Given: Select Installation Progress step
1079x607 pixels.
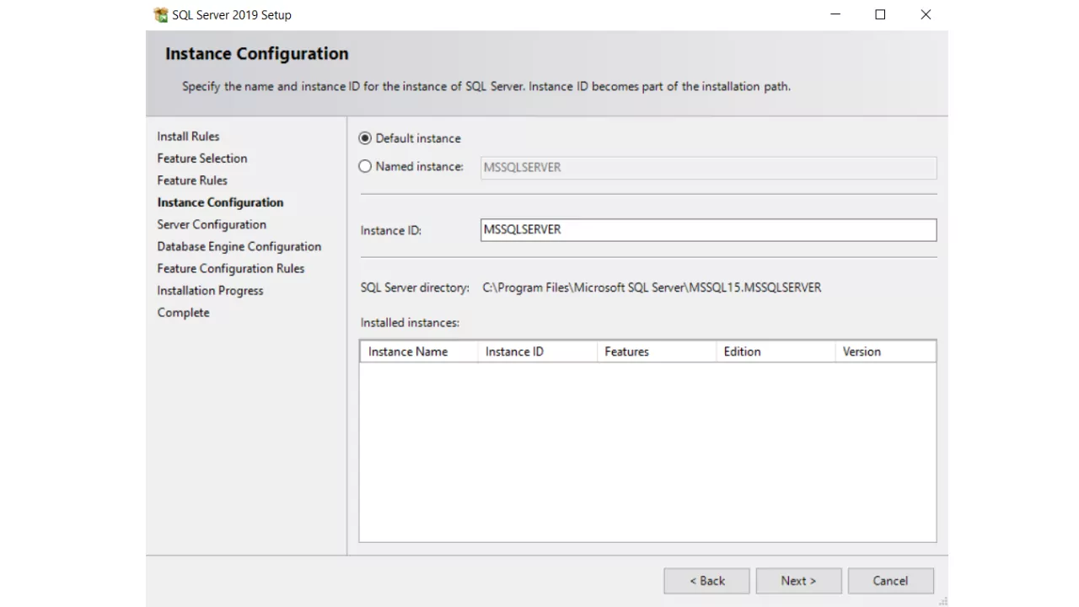Looking at the screenshot, I should [210, 290].
